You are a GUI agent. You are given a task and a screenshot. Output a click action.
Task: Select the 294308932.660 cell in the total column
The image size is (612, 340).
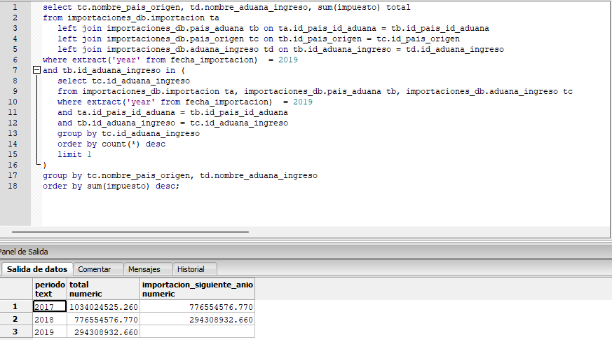pyautogui.click(x=103, y=332)
